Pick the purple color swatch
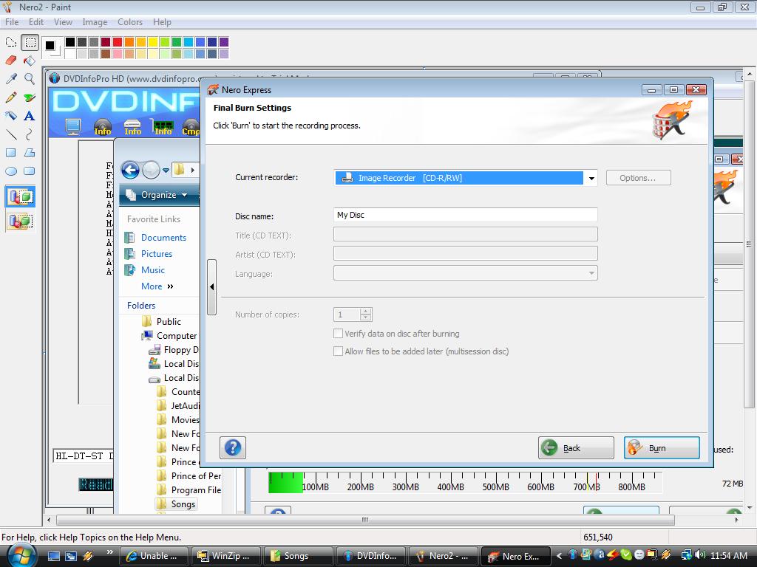 223,42
